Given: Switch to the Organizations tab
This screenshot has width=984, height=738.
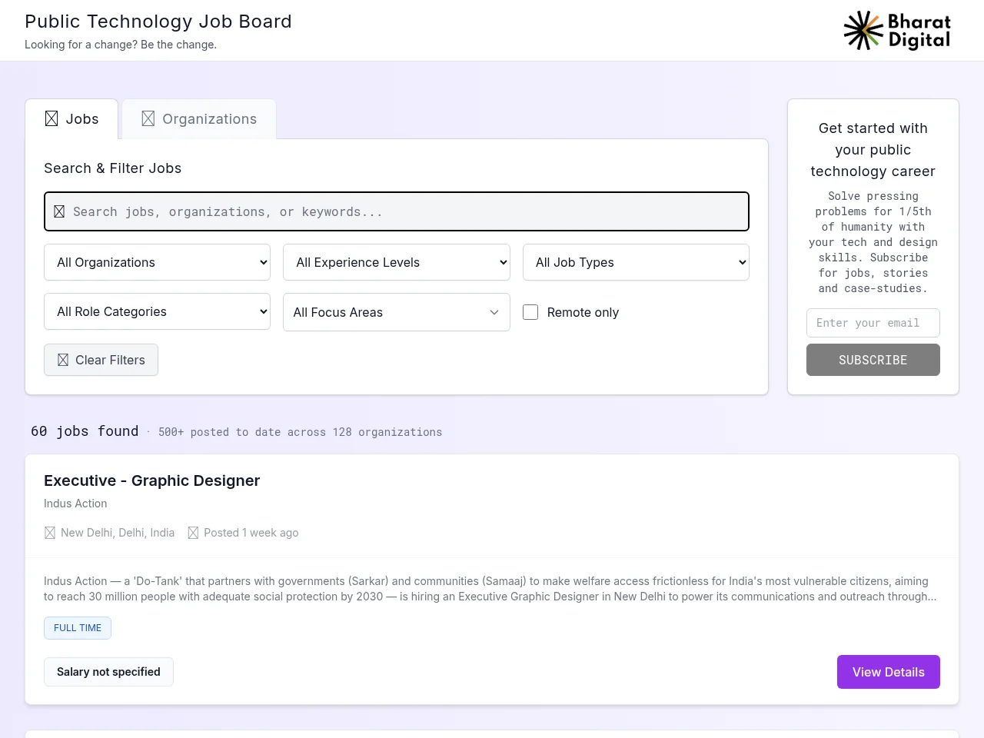Looking at the screenshot, I should [199, 119].
